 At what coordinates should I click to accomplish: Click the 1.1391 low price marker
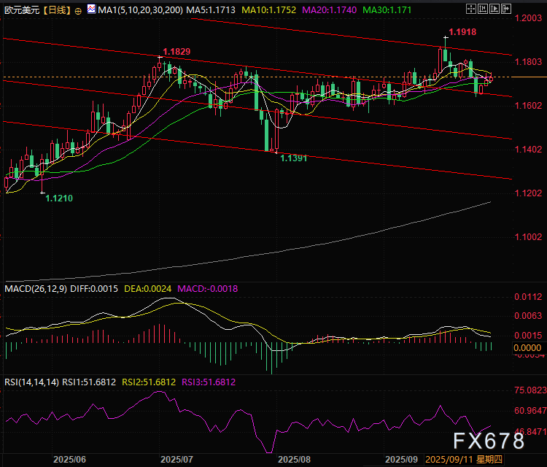click(x=295, y=158)
